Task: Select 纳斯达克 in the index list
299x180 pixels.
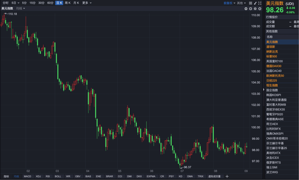Action: click(x=272, y=52)
